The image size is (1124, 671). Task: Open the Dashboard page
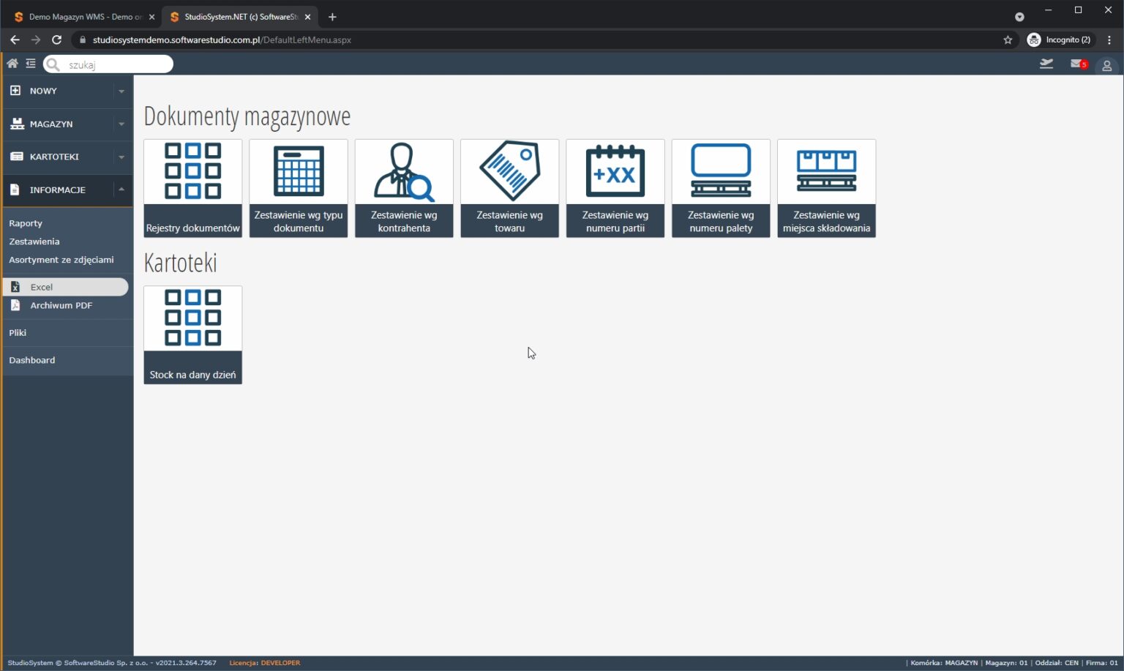[31, 360]
